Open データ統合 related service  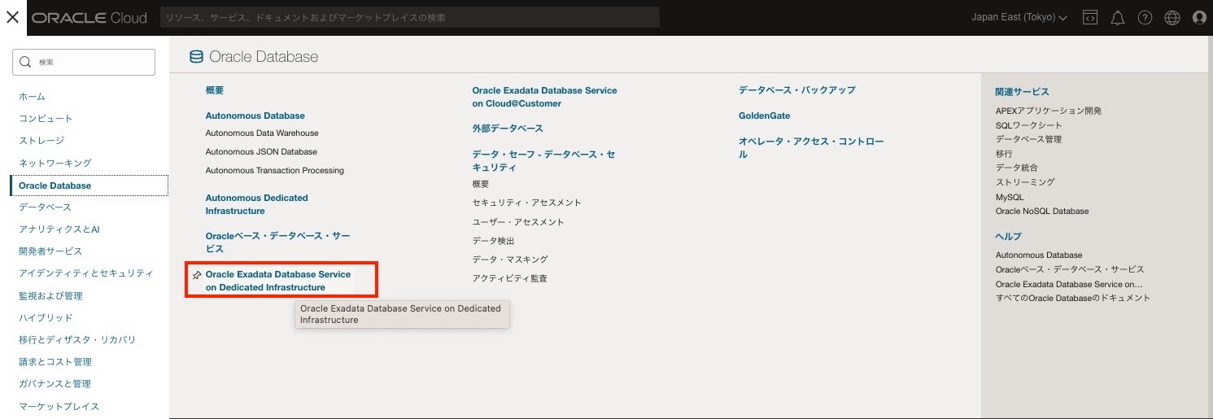pos(1017,168)
